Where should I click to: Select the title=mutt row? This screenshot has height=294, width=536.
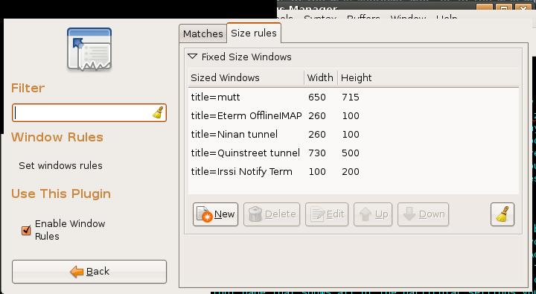[x=353, y=97]
